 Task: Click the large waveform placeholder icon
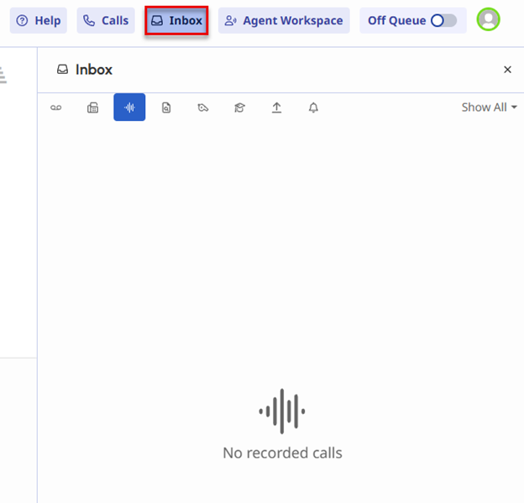click(x=282, y=411)
